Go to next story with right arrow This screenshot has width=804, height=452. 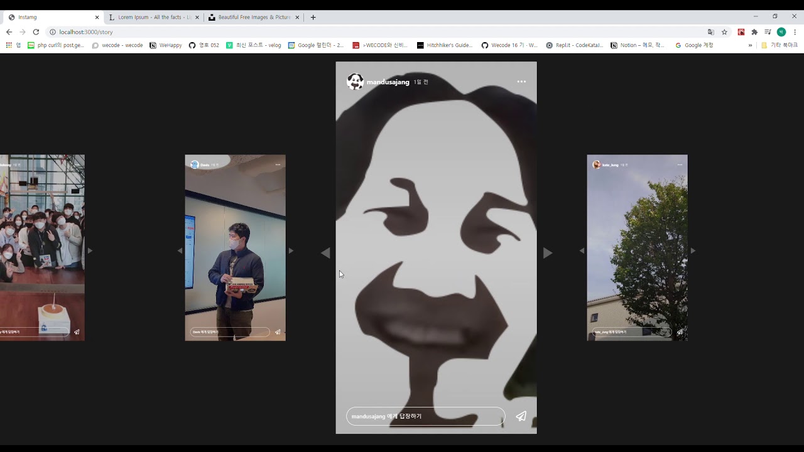point(547,253)
